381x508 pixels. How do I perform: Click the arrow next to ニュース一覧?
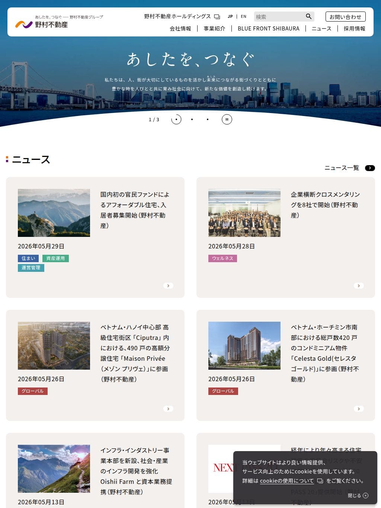pos(370,168)
